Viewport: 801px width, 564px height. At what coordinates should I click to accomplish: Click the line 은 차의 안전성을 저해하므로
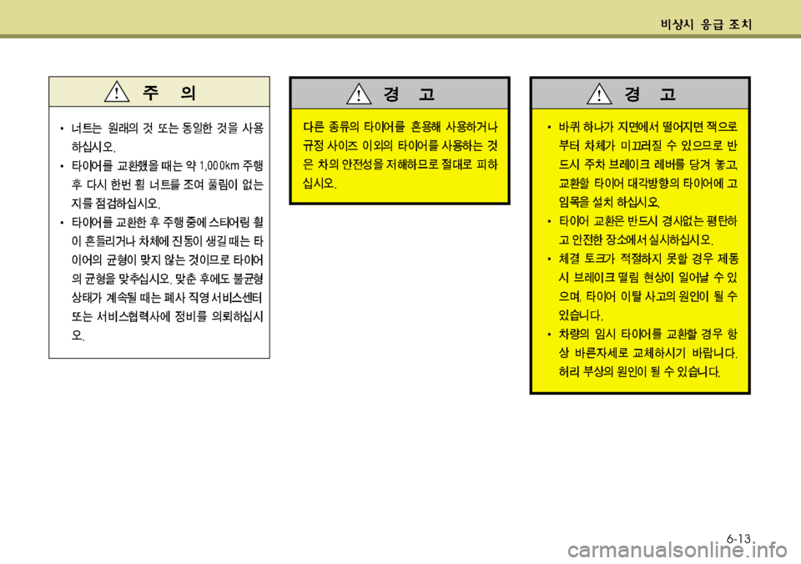click(x=400, y=164)
